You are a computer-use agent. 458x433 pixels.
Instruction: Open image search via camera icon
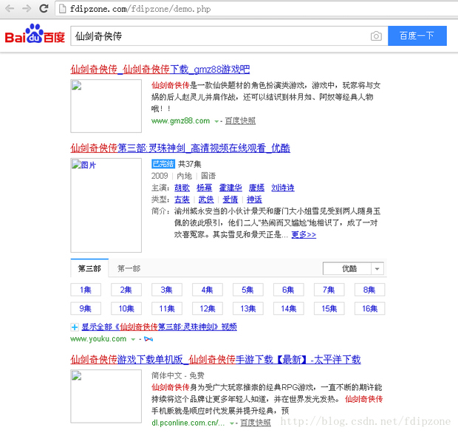(x=376, y=36)
